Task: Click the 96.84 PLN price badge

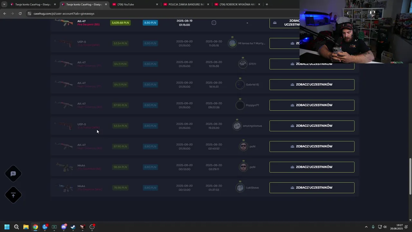Action: 120,167
